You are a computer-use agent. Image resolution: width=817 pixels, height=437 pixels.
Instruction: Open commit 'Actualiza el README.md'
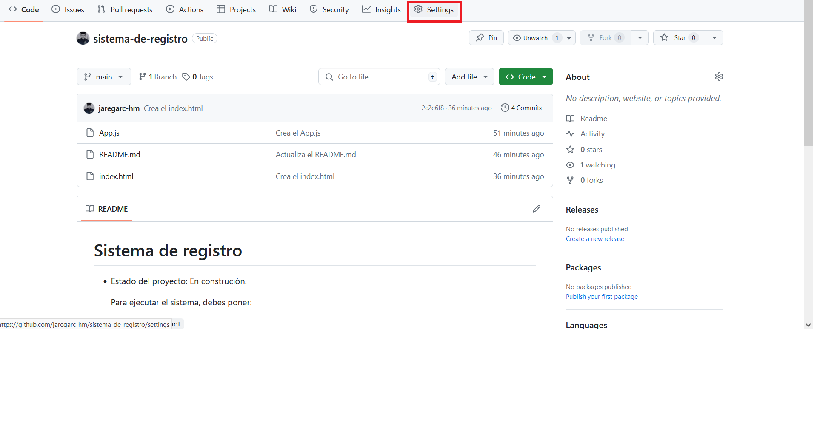point(316,155)
